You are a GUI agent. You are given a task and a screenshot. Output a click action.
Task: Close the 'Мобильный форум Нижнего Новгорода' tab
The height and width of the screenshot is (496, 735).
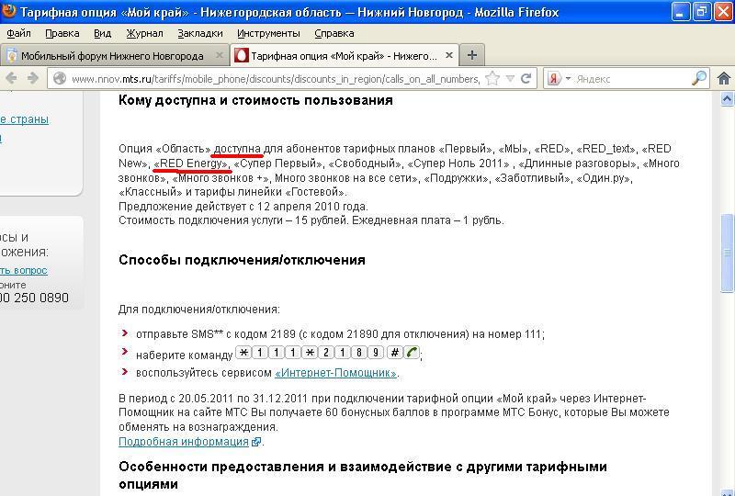[219, 55]
